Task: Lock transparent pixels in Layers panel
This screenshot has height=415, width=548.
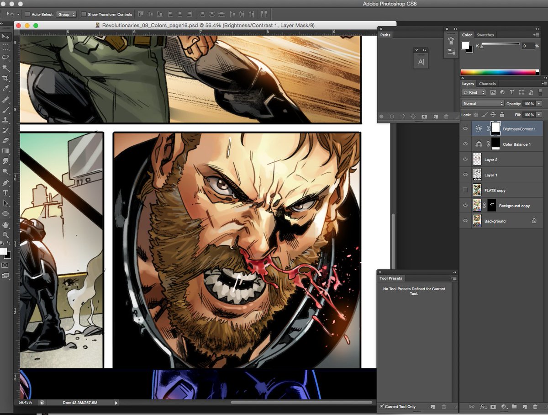Action: tap(476, 115)
